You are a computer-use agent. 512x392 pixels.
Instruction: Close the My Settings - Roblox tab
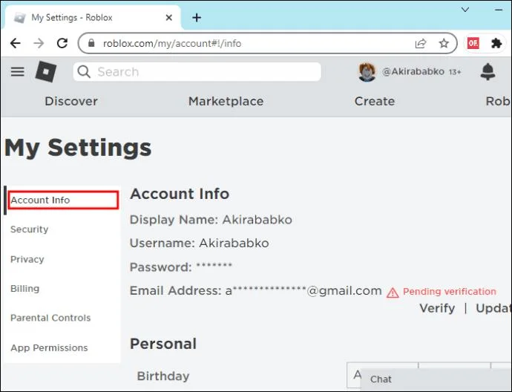[x=169, y=18]
